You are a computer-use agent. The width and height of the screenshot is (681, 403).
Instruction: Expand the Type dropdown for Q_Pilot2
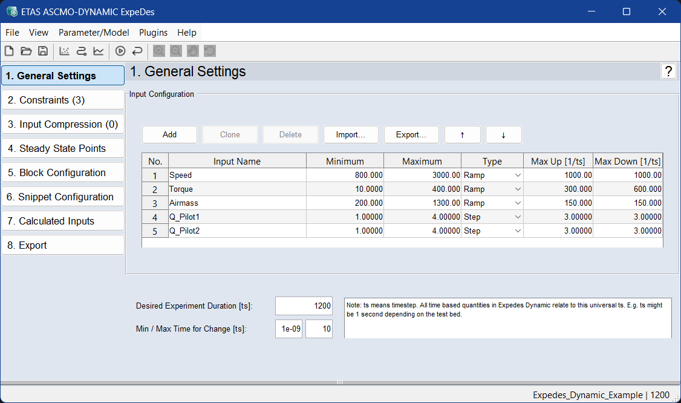click(x=517, y=231)
